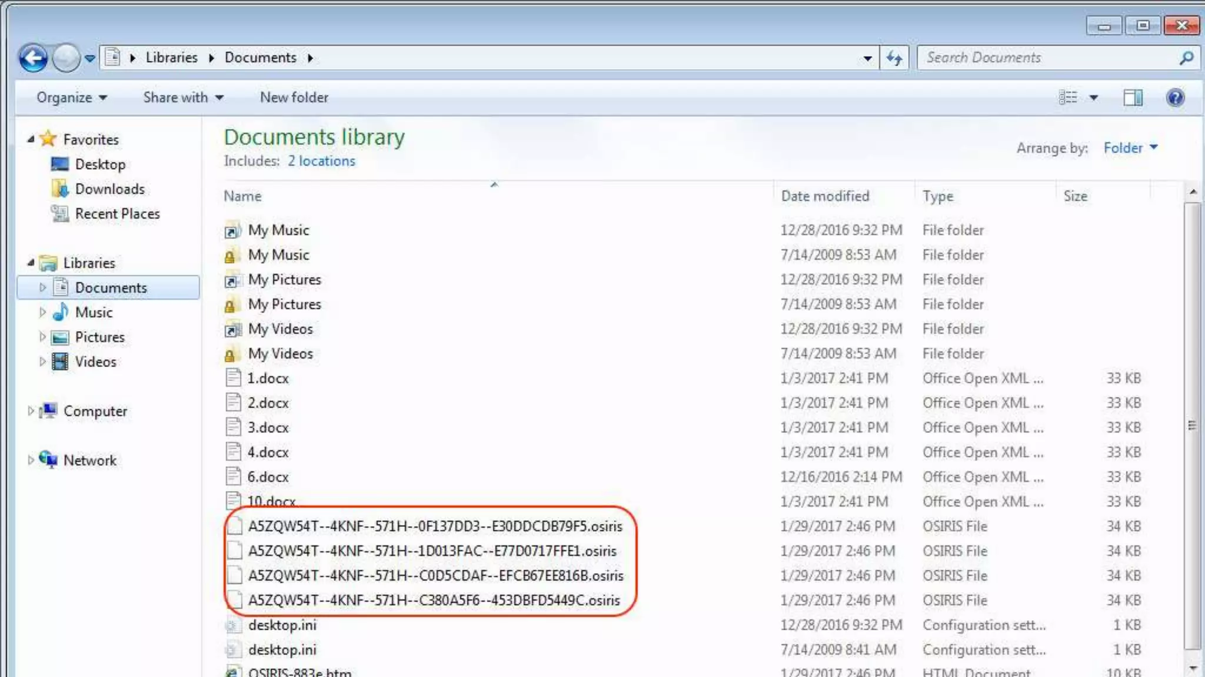This screenshot has width=1205, height=677.
Task: Click the refresh button beside address bar
Action: (x=894, y=58)
